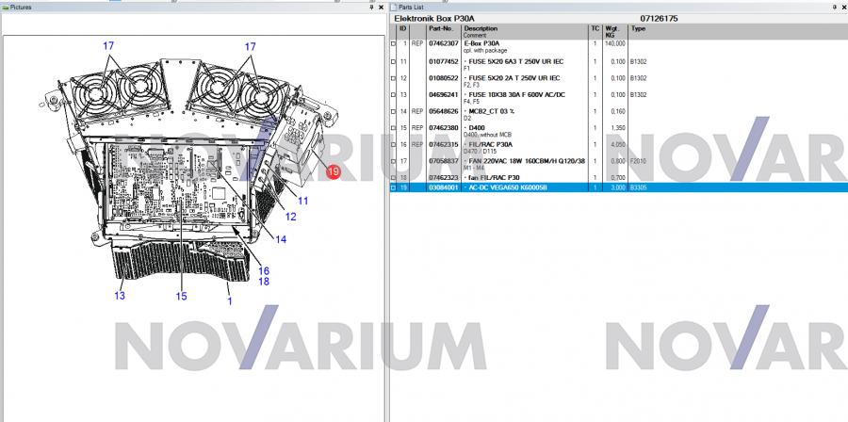848x422 pixels.
Task: Click the Pictures panel title icon
Action: (x=4, y=7)
